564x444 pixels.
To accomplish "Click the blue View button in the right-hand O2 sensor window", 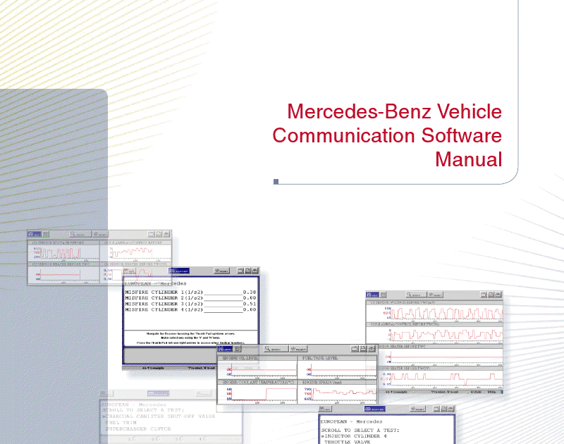I will pyautogui.click(x=373, y=295).
